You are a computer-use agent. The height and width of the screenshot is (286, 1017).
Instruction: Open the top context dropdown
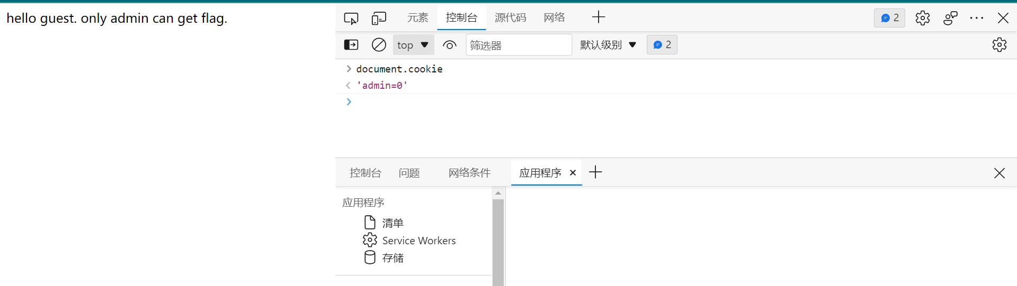[413, 45]
